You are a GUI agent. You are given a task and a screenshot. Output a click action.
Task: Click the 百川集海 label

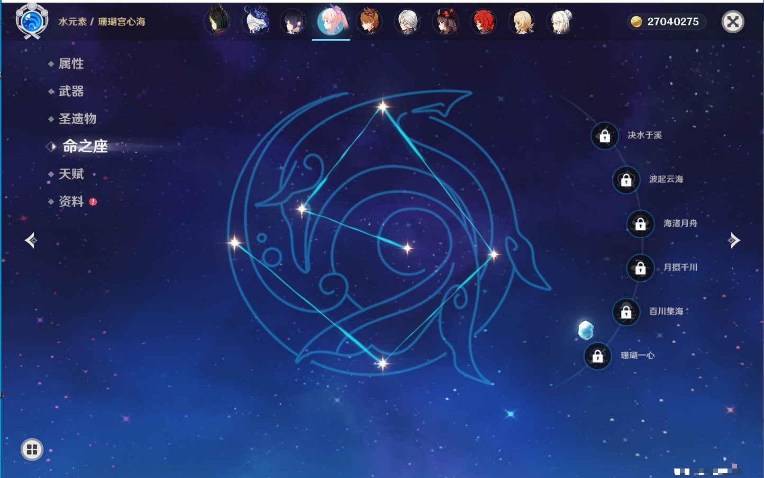(666, 312)
